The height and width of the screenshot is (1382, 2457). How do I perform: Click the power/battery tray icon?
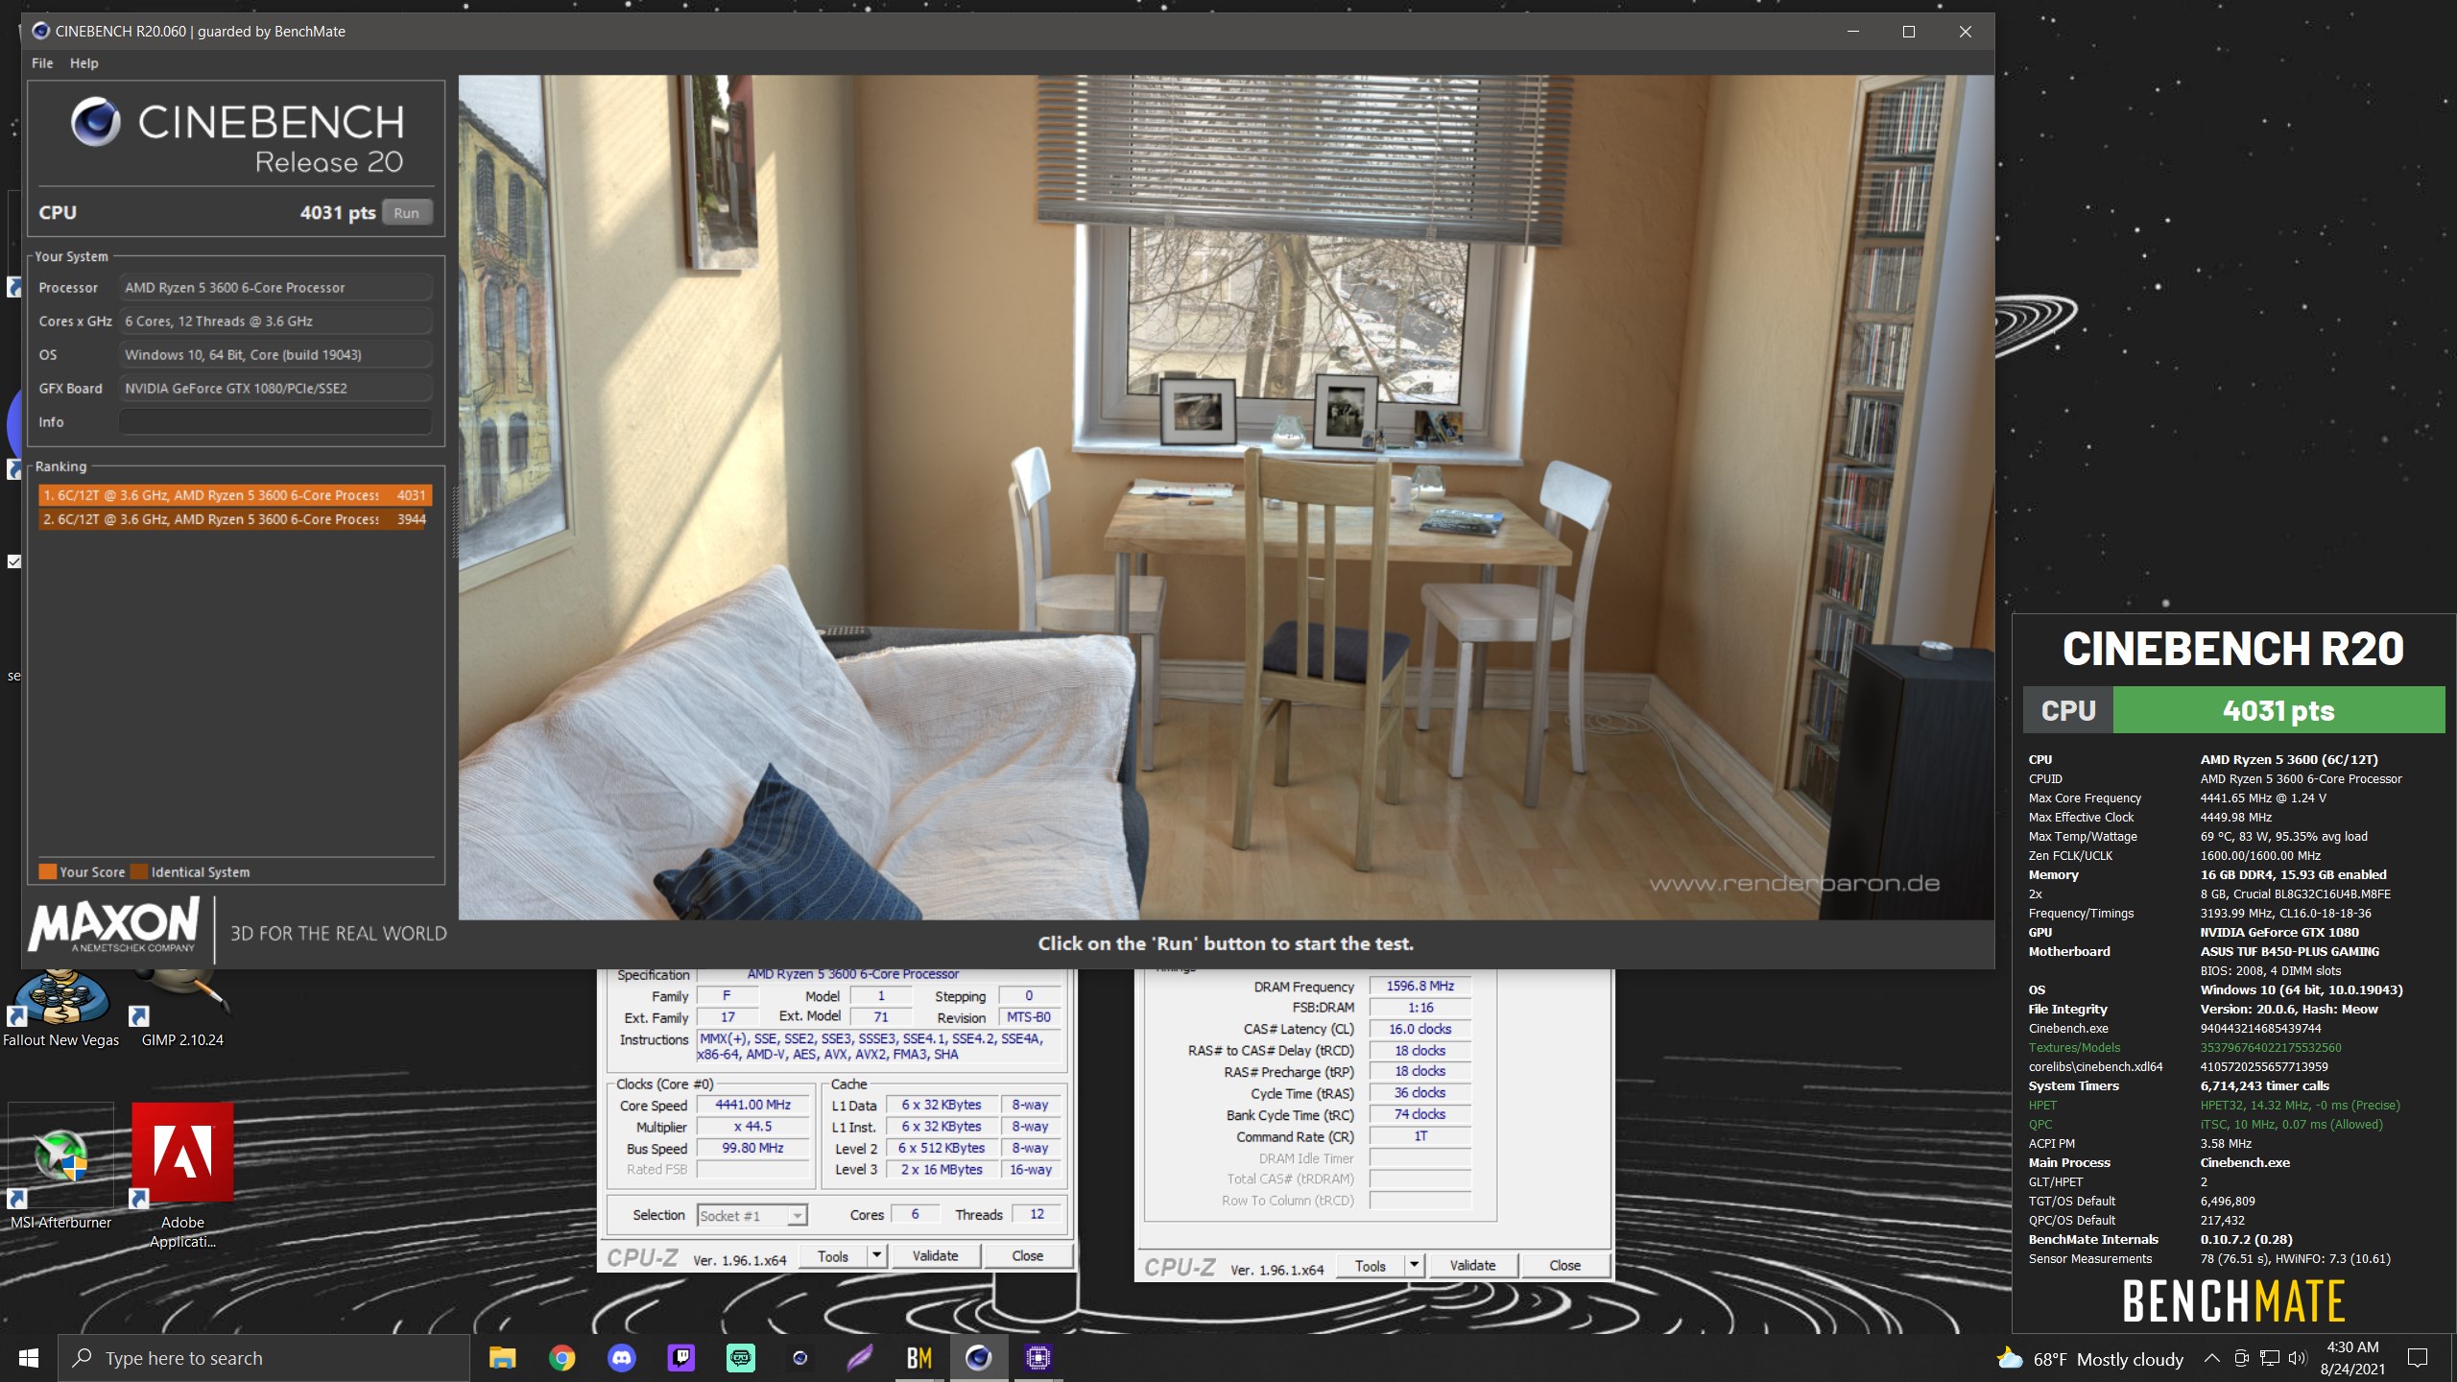point(2241,1358)
